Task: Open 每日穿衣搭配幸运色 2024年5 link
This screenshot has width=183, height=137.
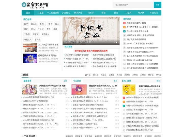Action: (77, 63)
